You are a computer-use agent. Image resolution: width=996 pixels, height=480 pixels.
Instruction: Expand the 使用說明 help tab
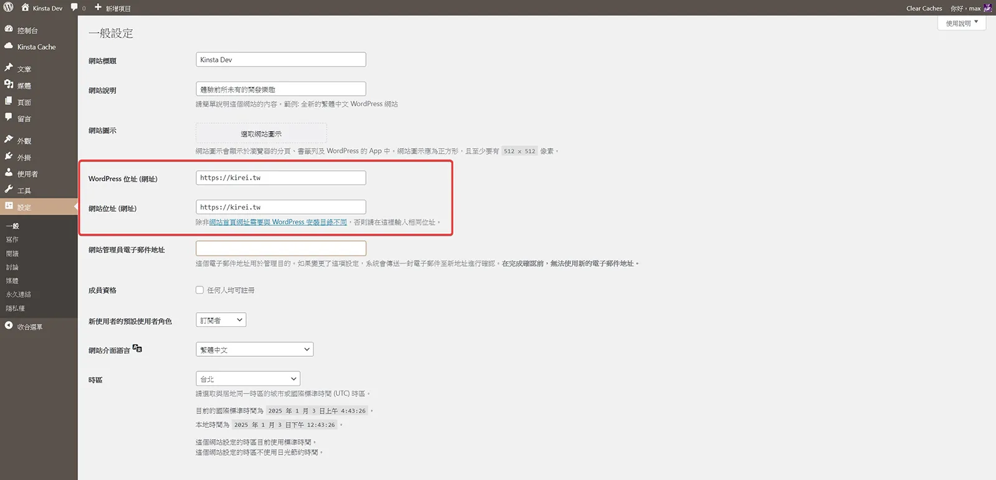[x=962, y=23]
